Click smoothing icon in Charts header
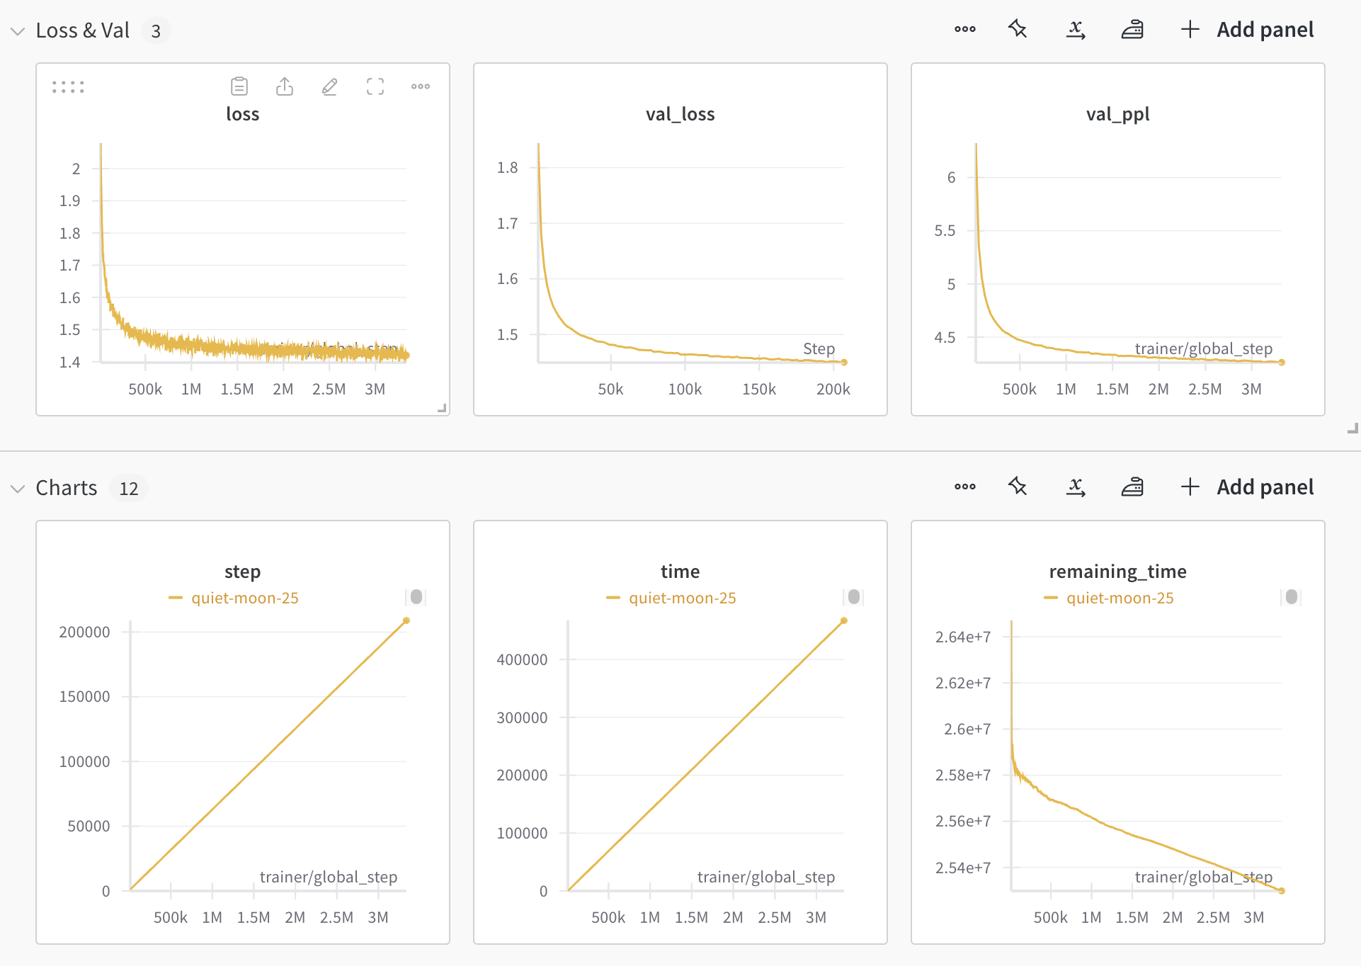 click(1133, 487)
